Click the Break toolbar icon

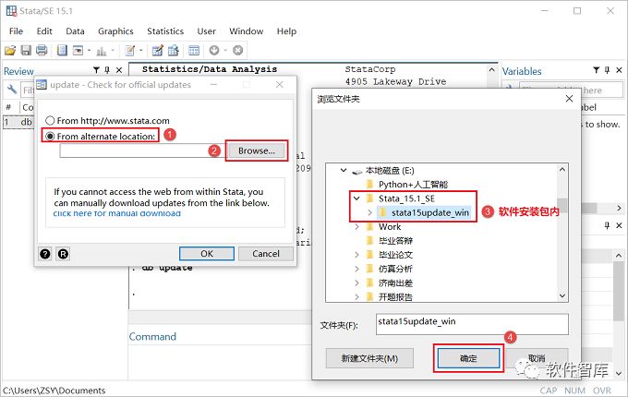coord(238,51)
